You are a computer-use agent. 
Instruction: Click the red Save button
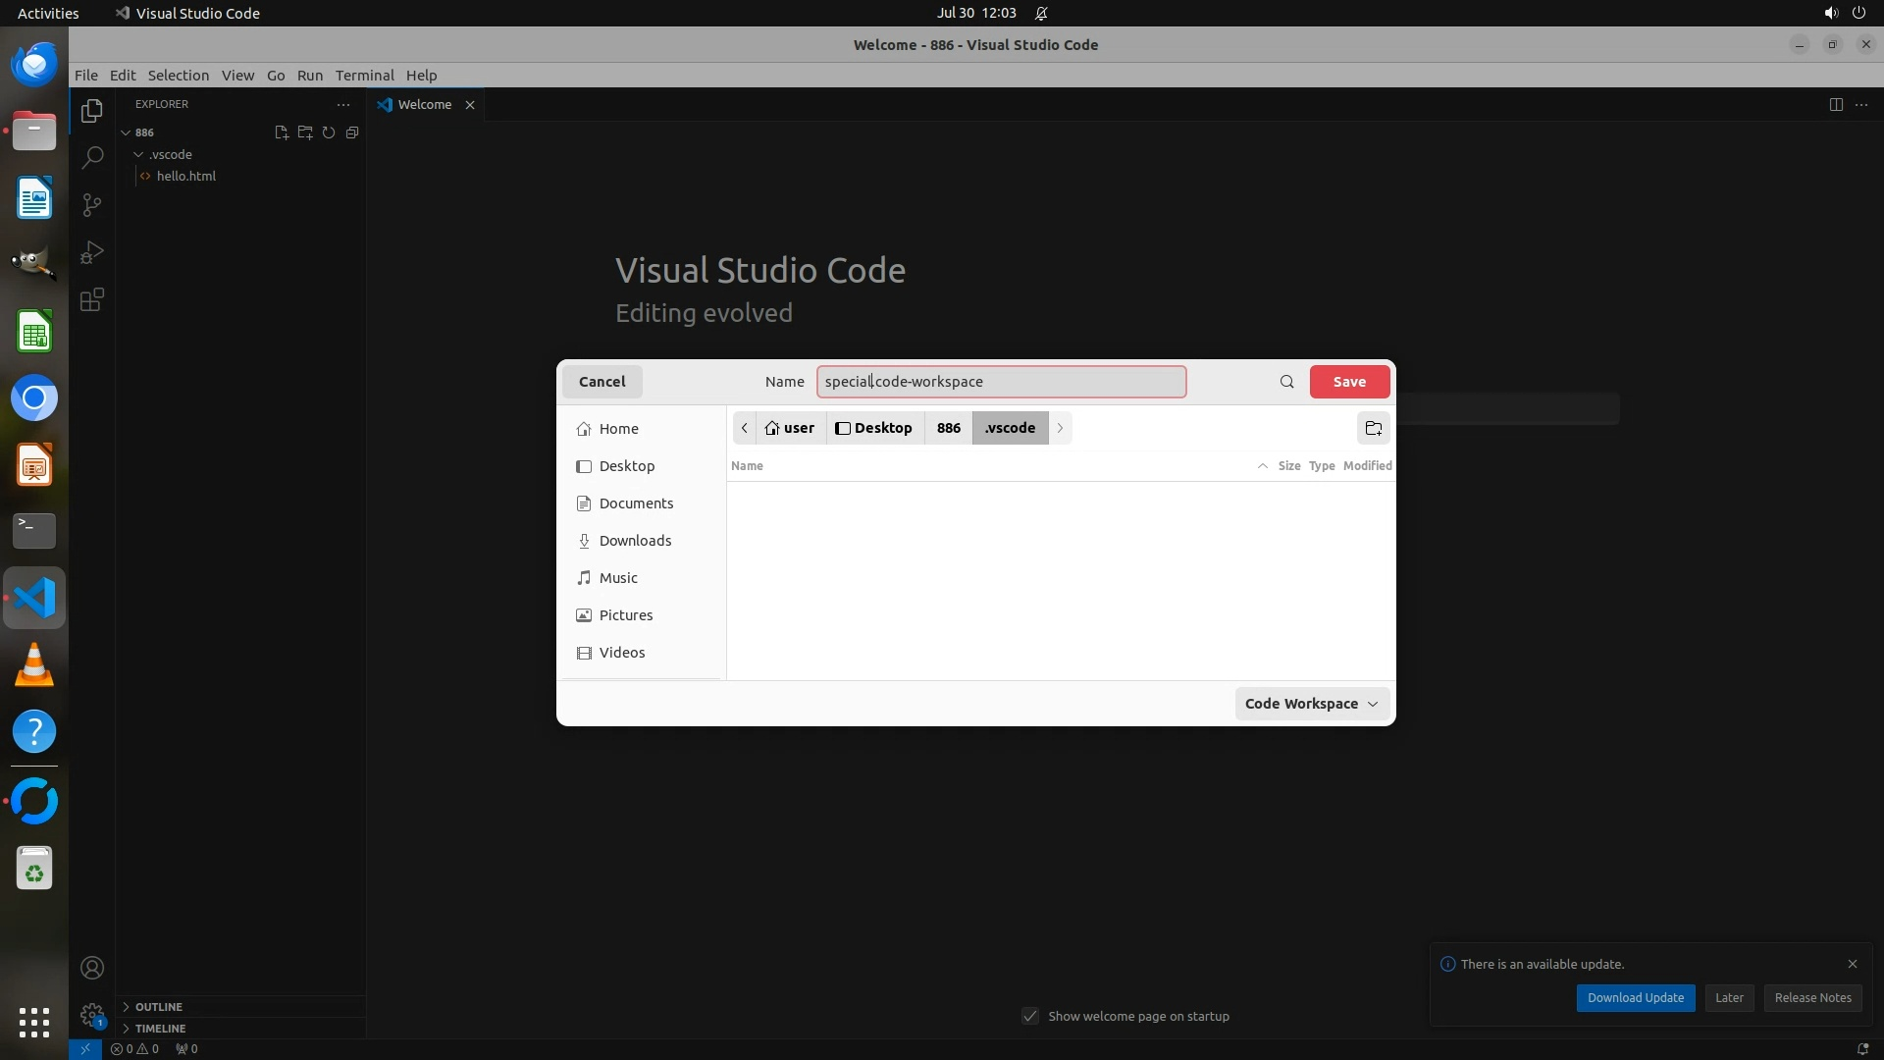click(1348, 382)
